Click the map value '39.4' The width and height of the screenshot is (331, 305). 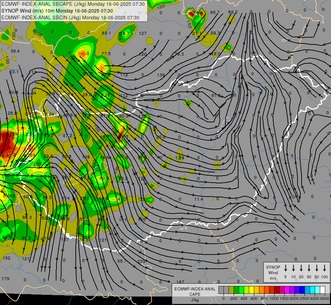tap(15, 51)
